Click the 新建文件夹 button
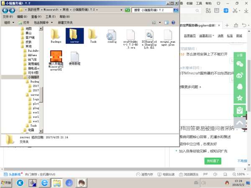This screenshot has width=251, height=188. 65,23
